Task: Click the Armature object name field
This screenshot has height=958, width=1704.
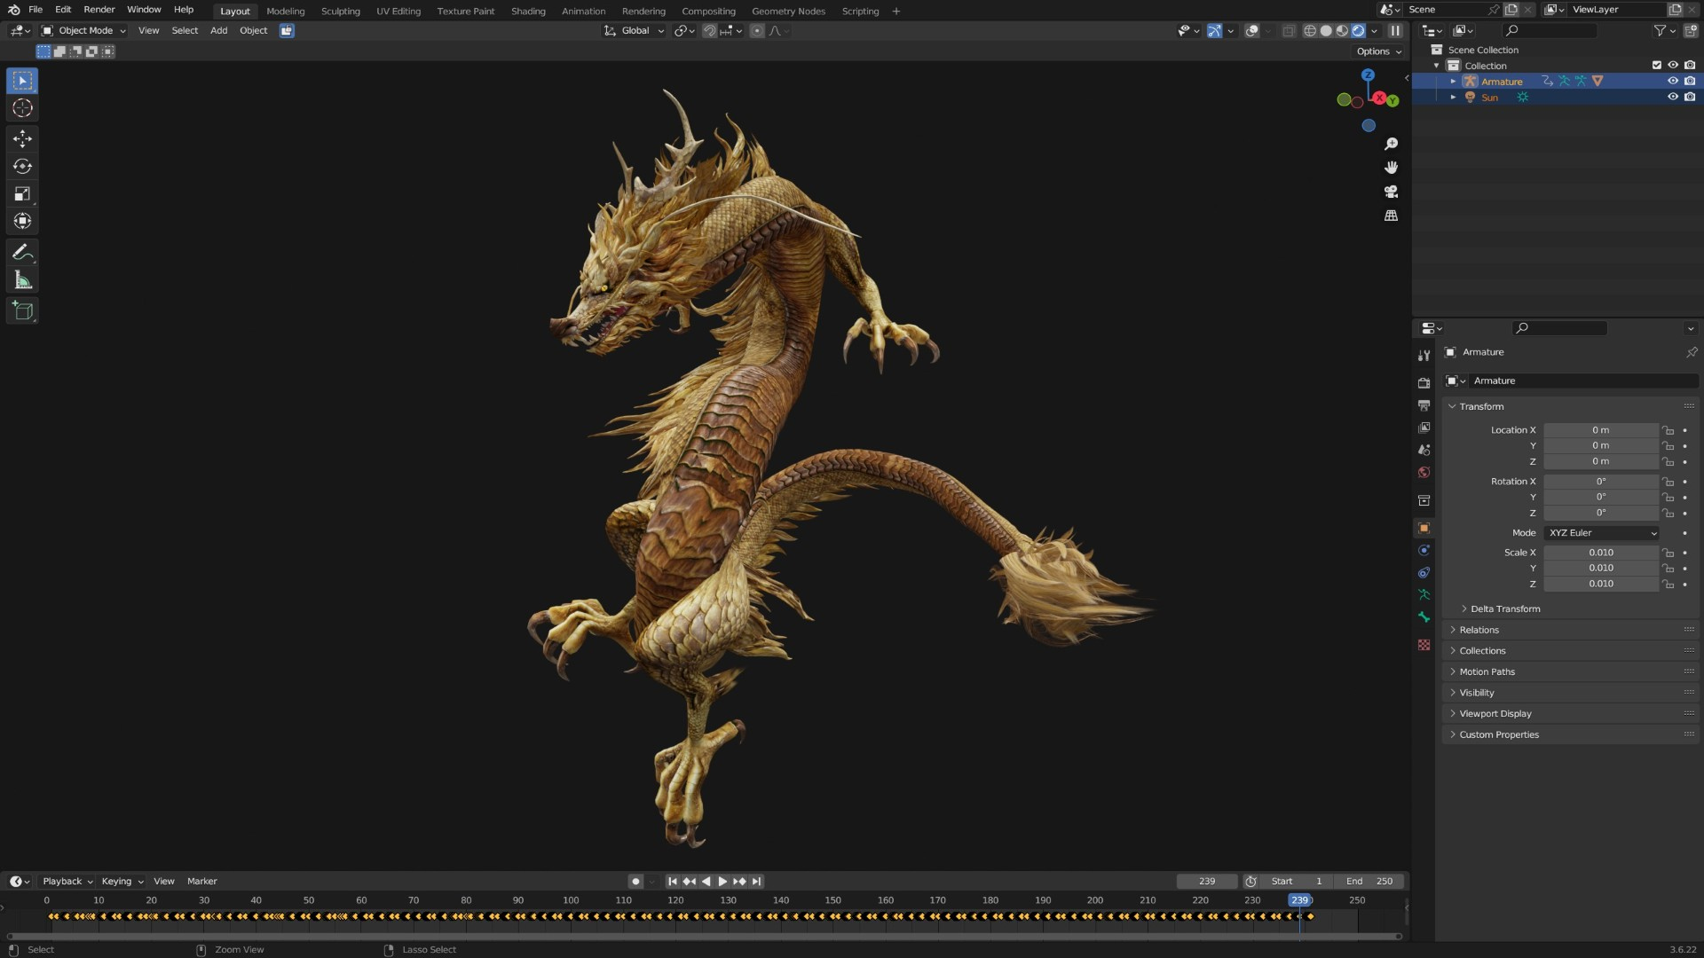Action: pyautogui.click(x=1582, y=381)
